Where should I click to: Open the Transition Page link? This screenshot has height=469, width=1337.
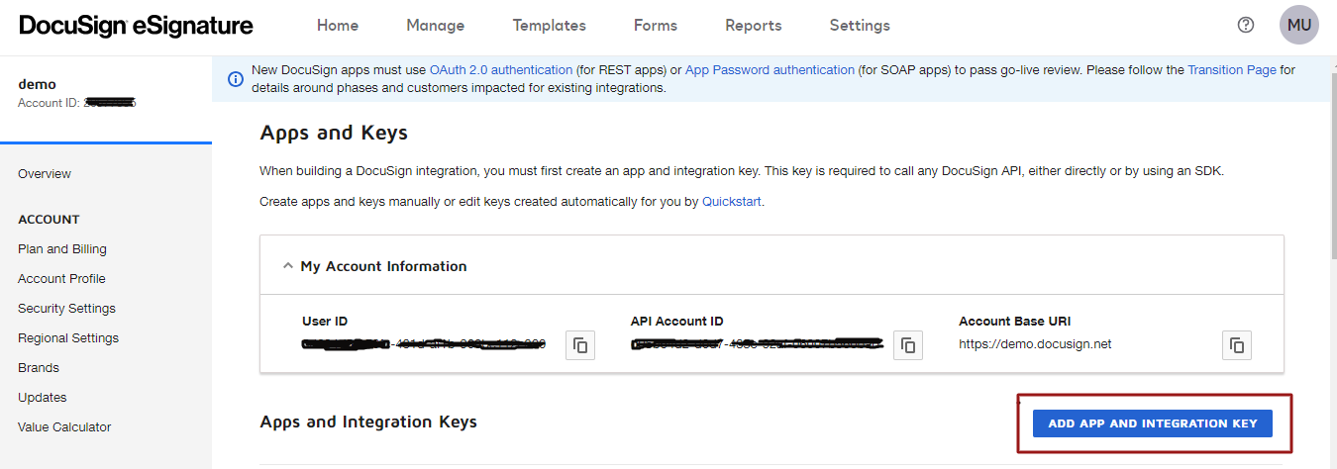(1231, 70)
